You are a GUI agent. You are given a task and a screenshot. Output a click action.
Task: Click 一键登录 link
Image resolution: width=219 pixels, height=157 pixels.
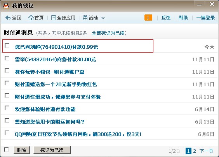point(205,18)
